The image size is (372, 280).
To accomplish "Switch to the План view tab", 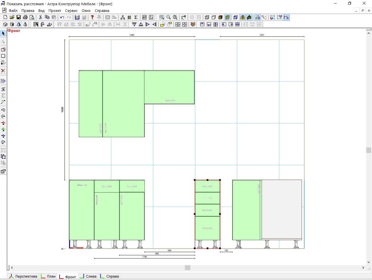I will tap(48, 276).
